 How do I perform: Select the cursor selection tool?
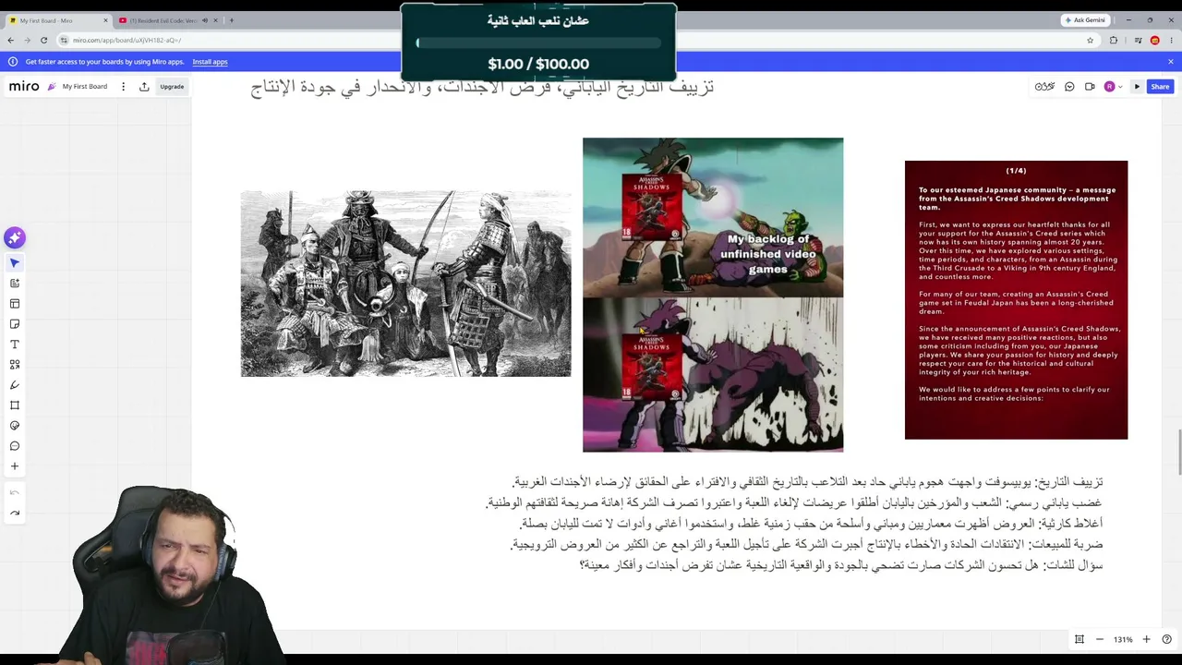[15, 263]
